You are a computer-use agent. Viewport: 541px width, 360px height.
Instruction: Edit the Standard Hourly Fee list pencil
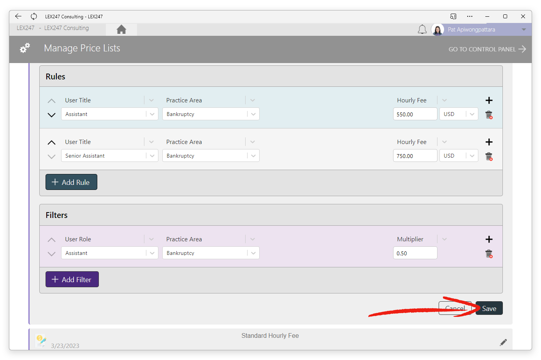(503, 342)
